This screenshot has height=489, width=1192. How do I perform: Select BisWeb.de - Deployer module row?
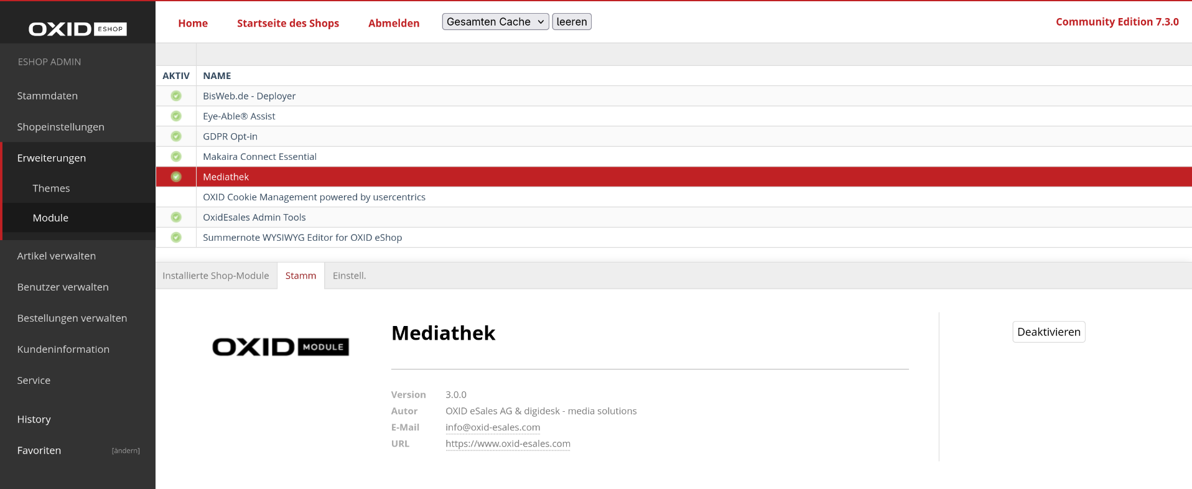point(674,96)
